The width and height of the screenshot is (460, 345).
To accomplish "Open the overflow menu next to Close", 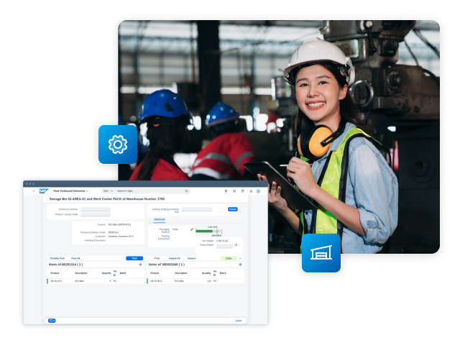I will click(x=241, y=257).
